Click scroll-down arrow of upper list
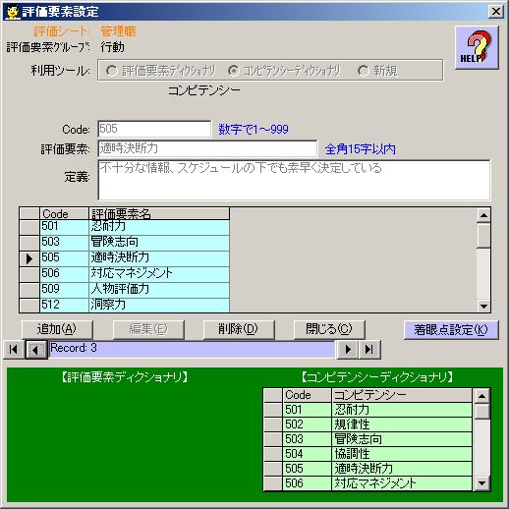This screenshot has width=509, height=509. (483, 307)
